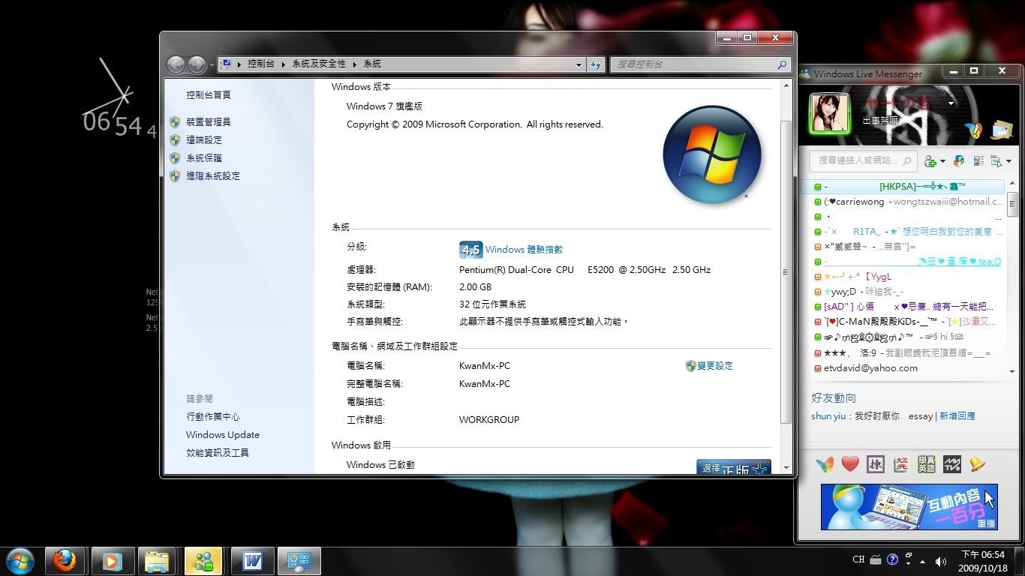Expand the Messenger display name status dropdown
The height and width of the screenshot is (576, 1025).
951,103
